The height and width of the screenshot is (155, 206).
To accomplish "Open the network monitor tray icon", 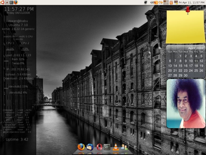I will [x=145, y=2].
